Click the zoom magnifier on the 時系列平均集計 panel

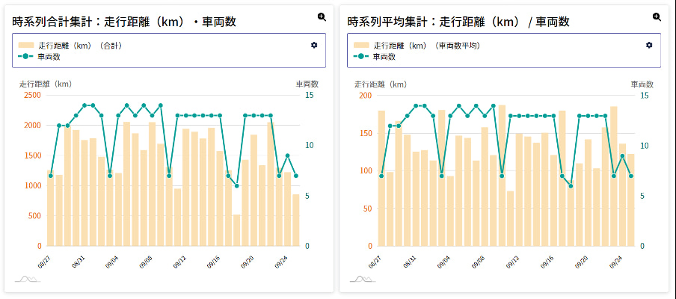[x=657, y=16]
